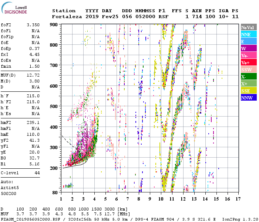The height and width of the screenshot is (222, 259).
Task: Click the Fev25 date in header
Action: 110,17
